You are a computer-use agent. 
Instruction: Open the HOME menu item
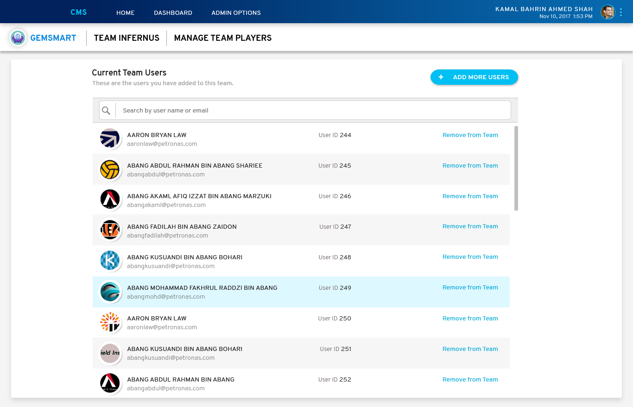click(125, 13)
